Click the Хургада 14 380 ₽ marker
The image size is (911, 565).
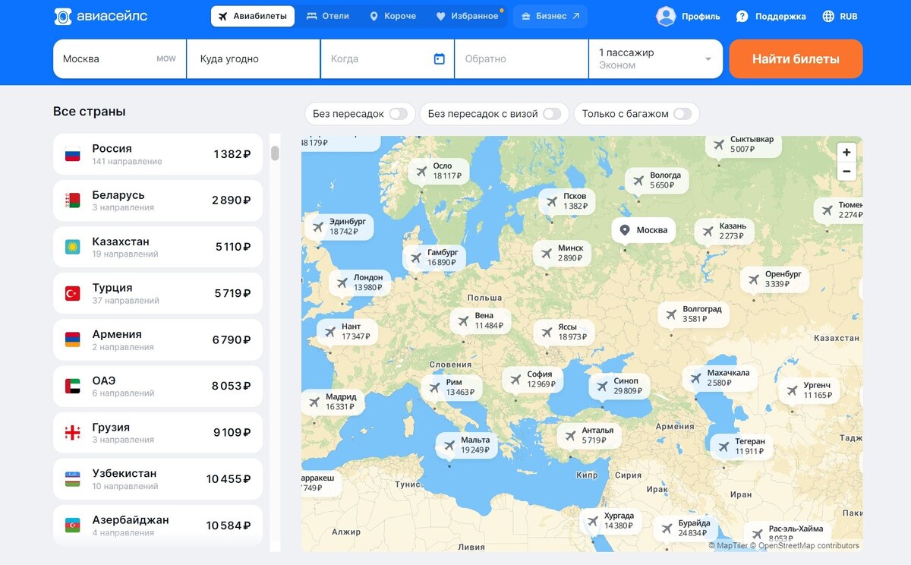[x=611, y=521]
